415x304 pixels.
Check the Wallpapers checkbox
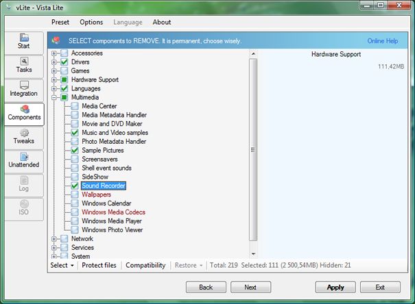(75, 194)
